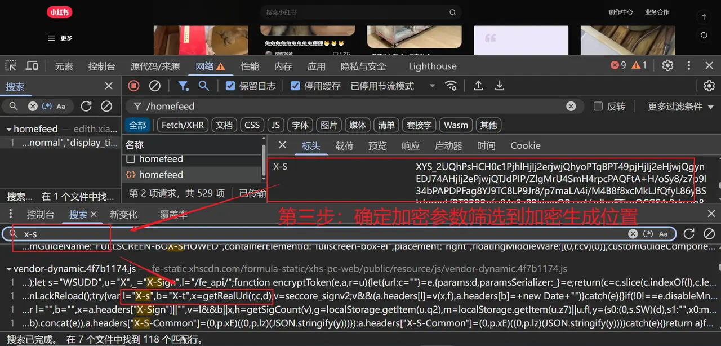Open the 创作中心 link

(x=621, y=11)
